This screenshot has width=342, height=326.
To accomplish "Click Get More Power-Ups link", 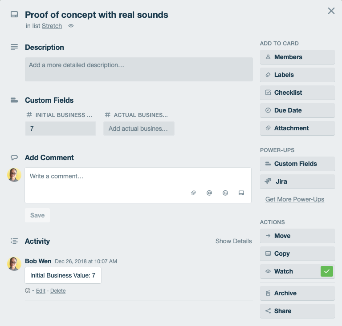I will click(x=295, y=199).
